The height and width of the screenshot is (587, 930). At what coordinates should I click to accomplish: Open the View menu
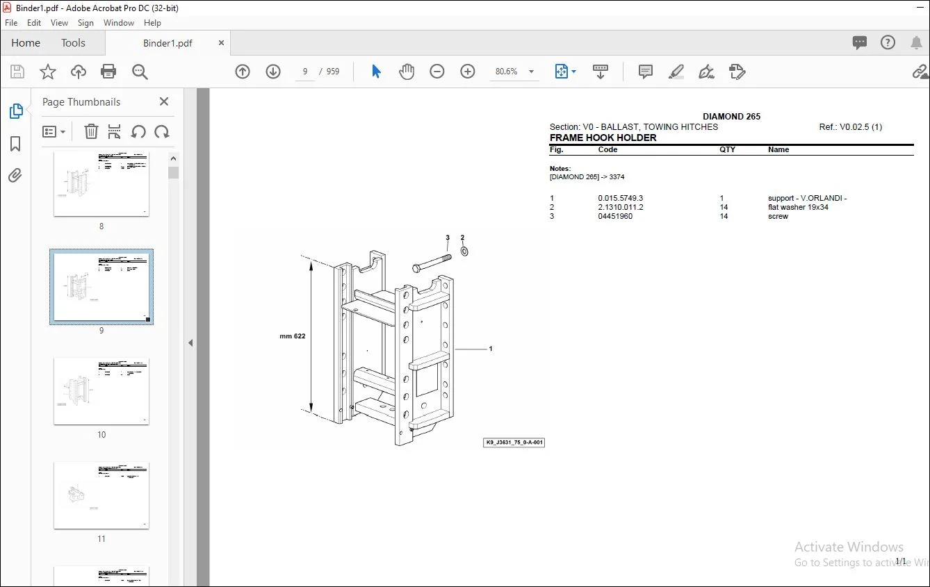(x=60, y=23)
